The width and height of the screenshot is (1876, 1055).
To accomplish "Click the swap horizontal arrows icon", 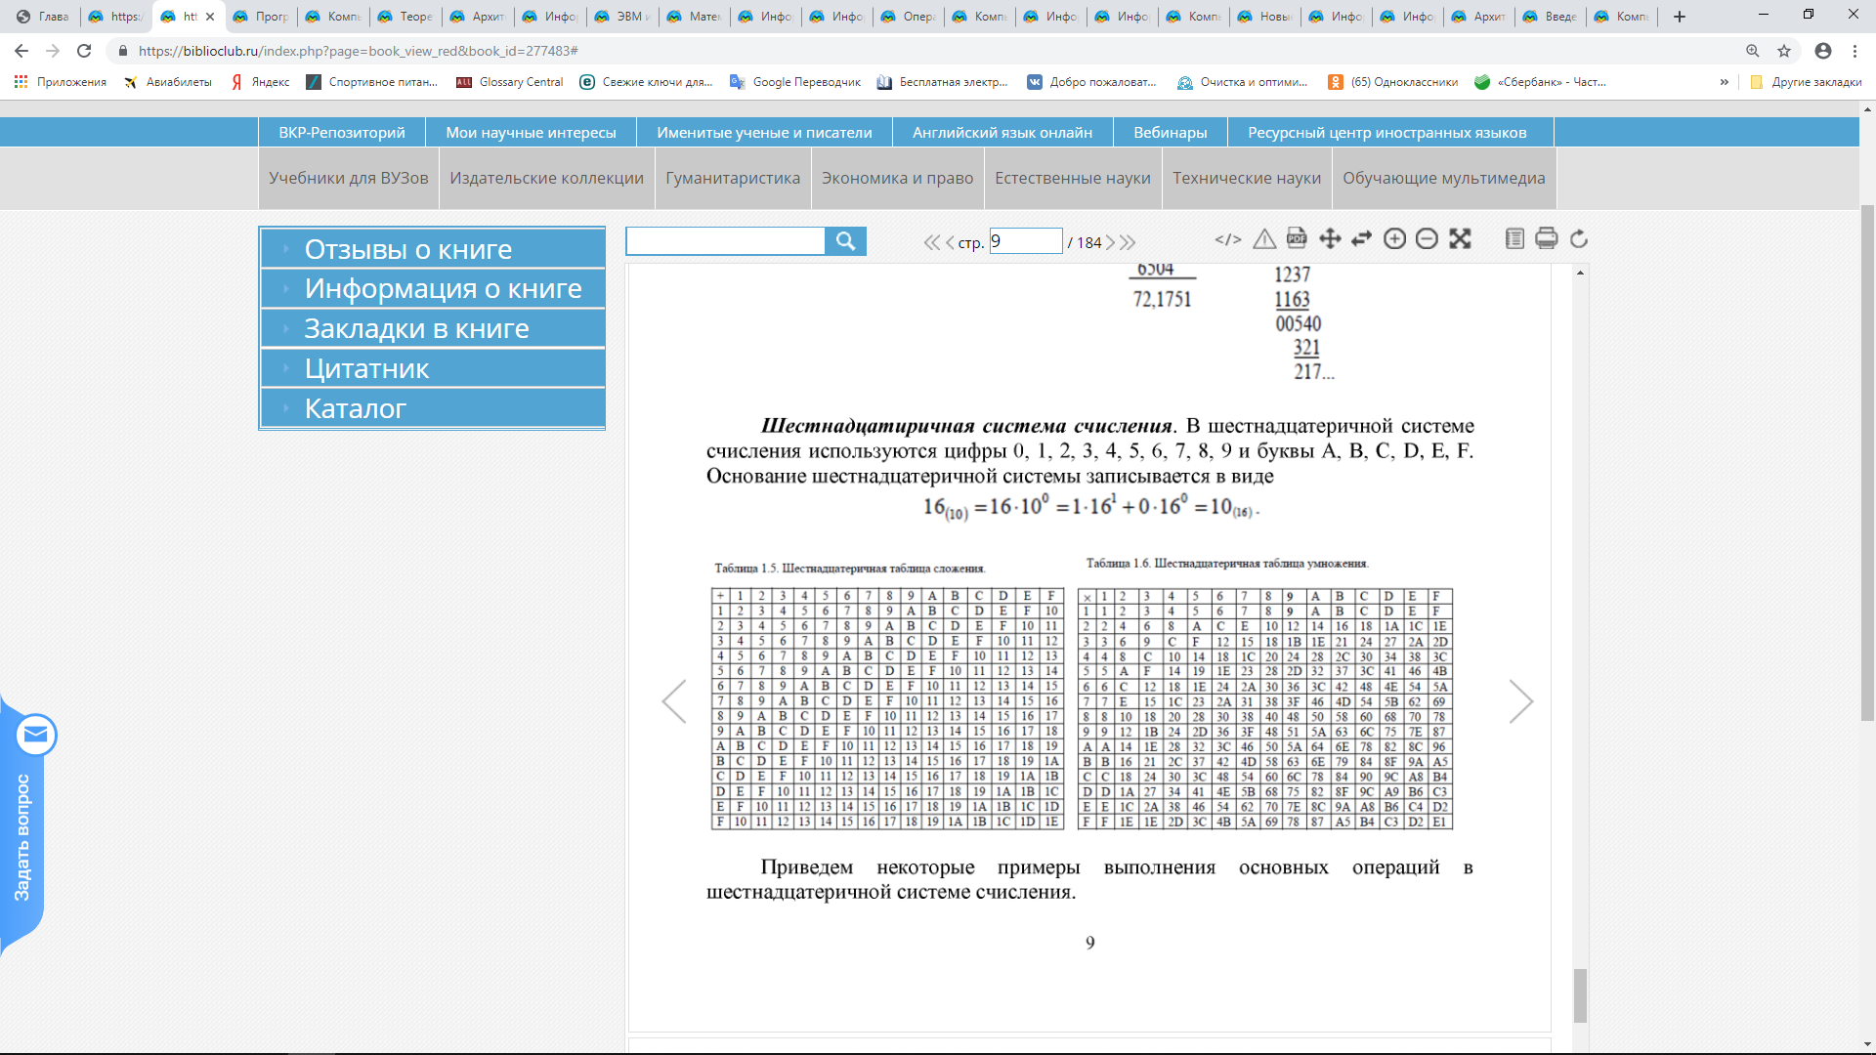I will (x=1362, y=239).
